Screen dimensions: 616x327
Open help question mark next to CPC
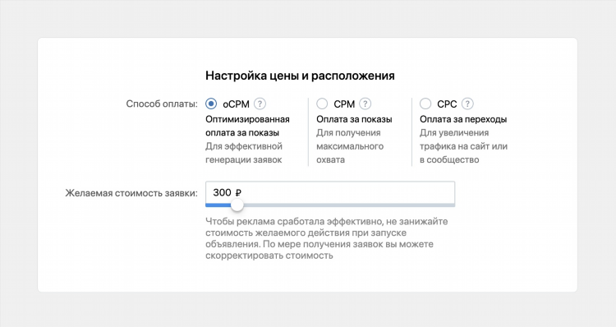[467, 104]
